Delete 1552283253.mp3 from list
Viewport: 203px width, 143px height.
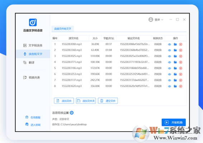click(x=181, y=74)
